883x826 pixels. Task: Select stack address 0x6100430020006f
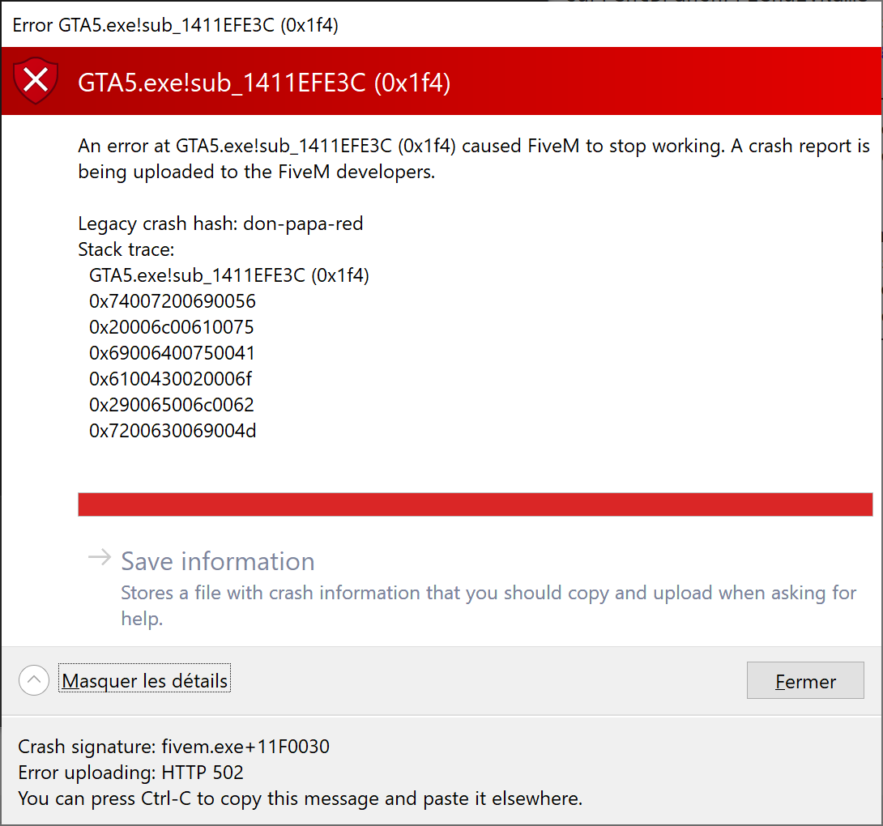(x=171, y=379)
